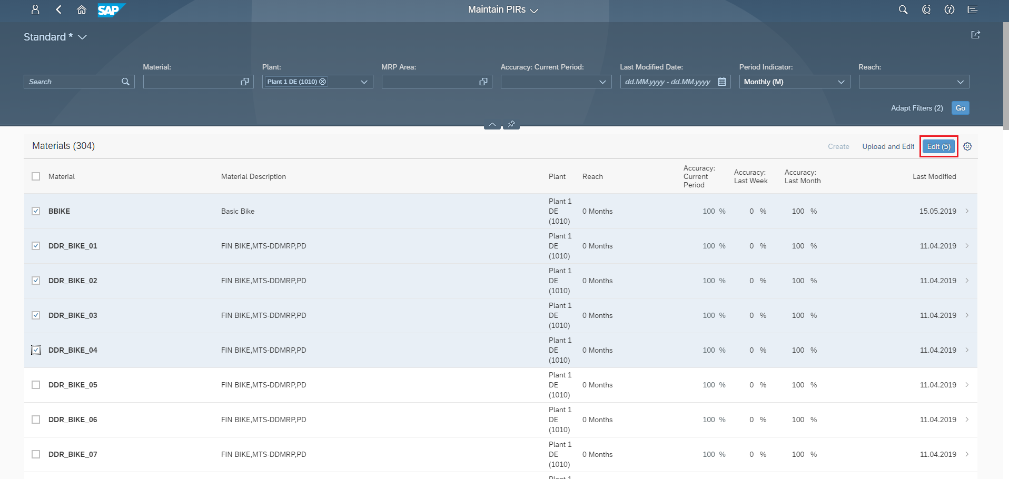Uncheck the DDR_BIKE_04 row checkbox

coord(36,350)
